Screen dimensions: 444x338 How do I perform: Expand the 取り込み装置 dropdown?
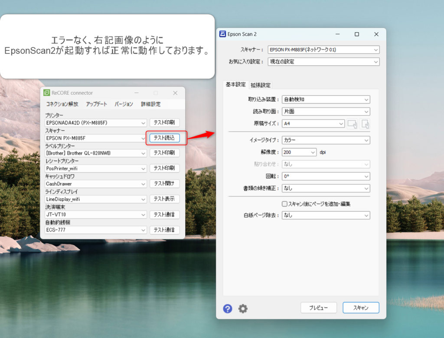(326, 99)
